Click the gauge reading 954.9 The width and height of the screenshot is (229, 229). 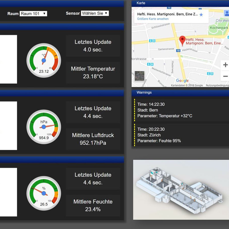pyautogui.click(x=44, y=138)
